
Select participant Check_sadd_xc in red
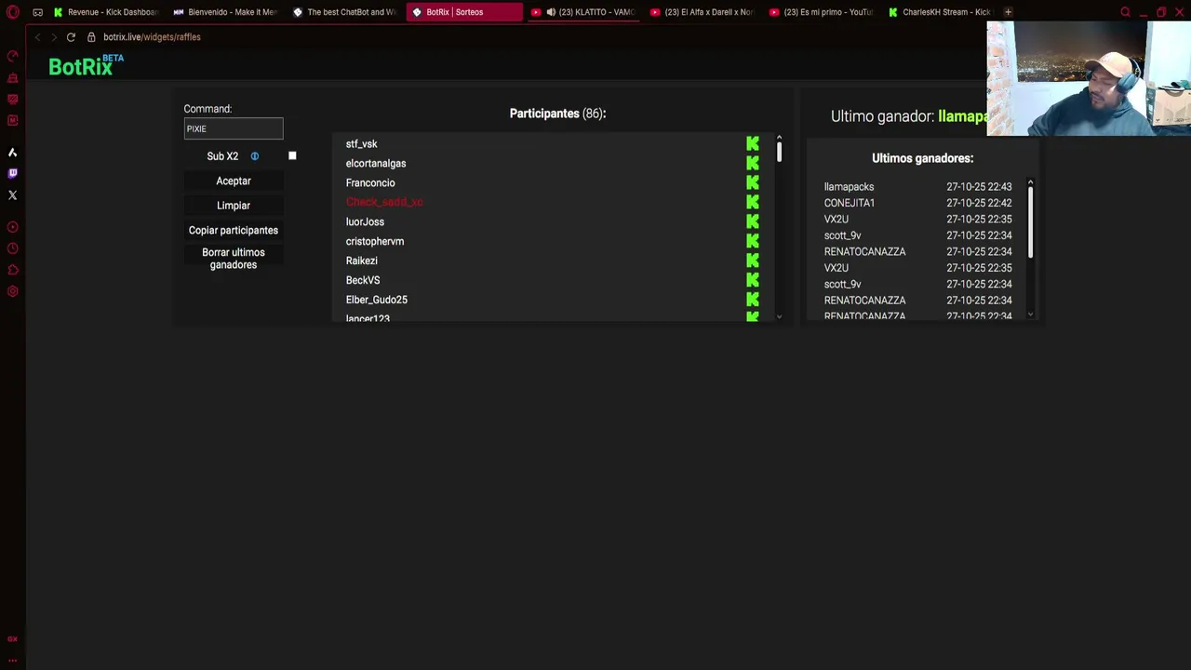[384, 202]
